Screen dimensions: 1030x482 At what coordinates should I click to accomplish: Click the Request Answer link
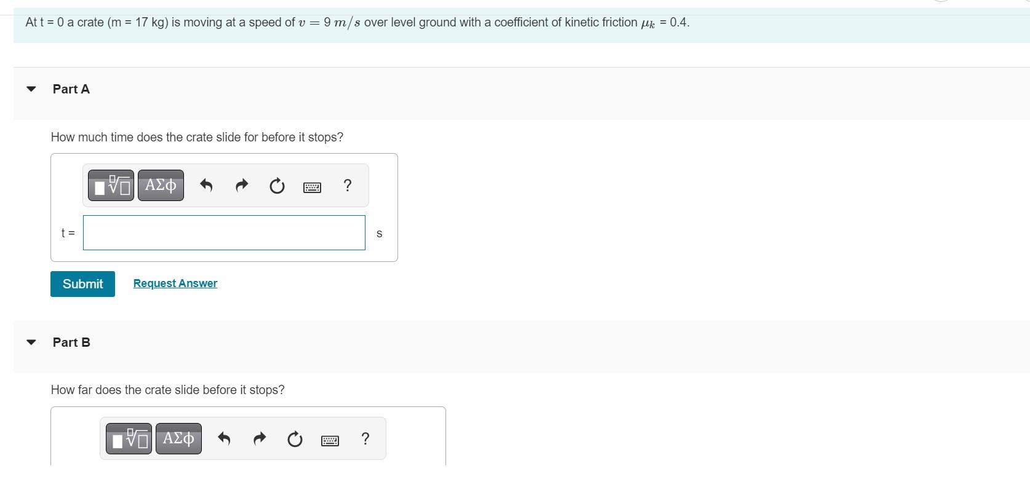coord(175,283)
